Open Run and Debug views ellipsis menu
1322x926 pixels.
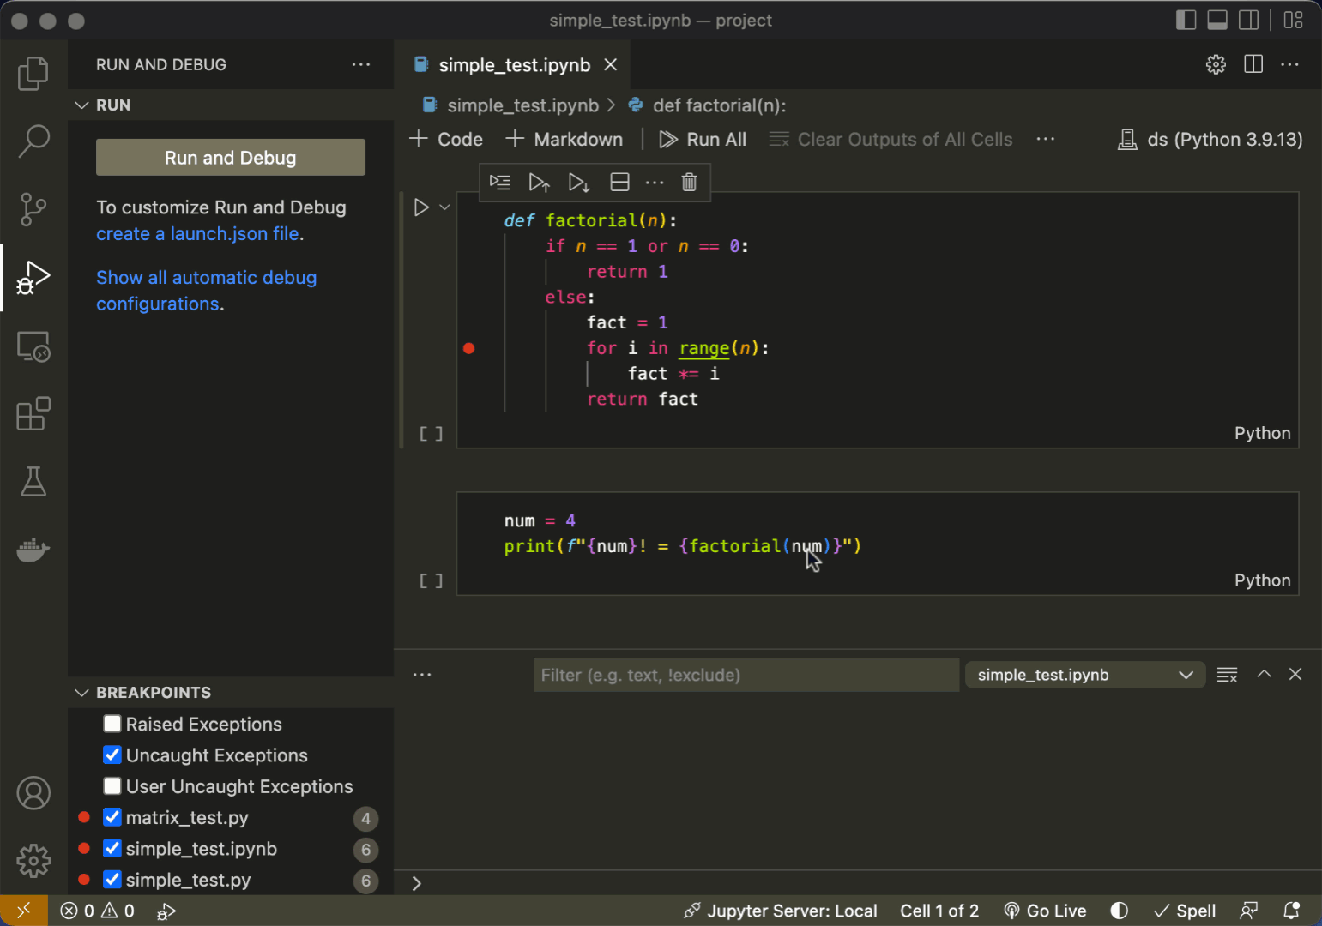pyautogui.click(x=361, y=64)
